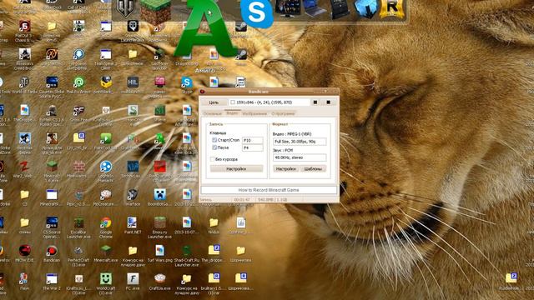This screenshot has width=534, height=300.
Task: Click Настройки button under Запись section
Action: 236,168
